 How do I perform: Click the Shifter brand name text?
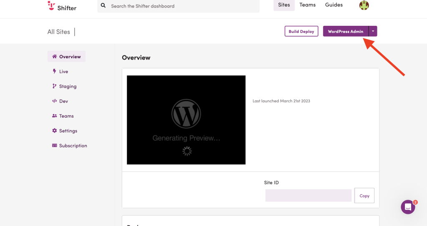(67, 8)
